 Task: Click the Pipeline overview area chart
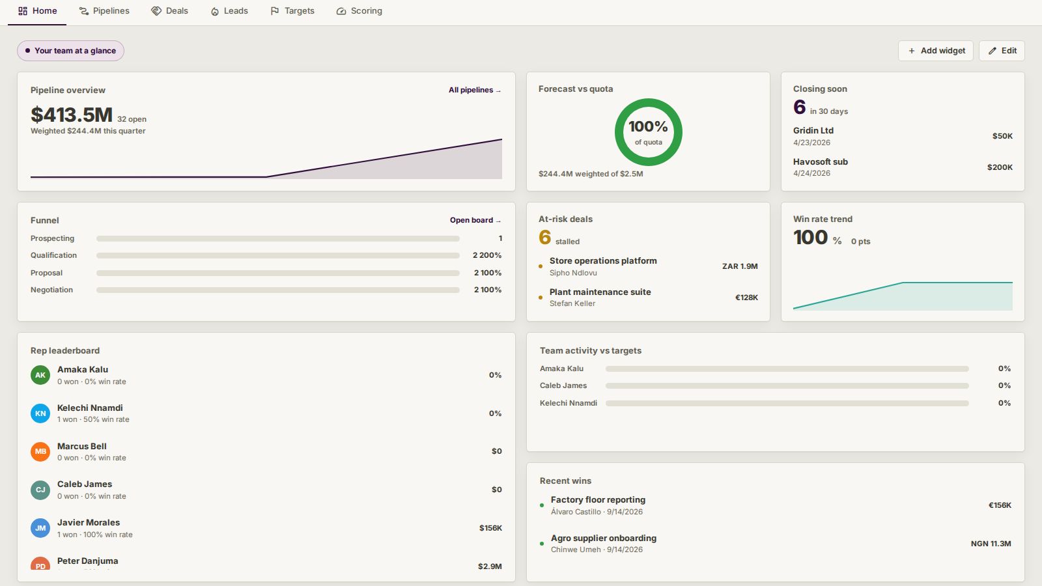click(x=266, y=158)
